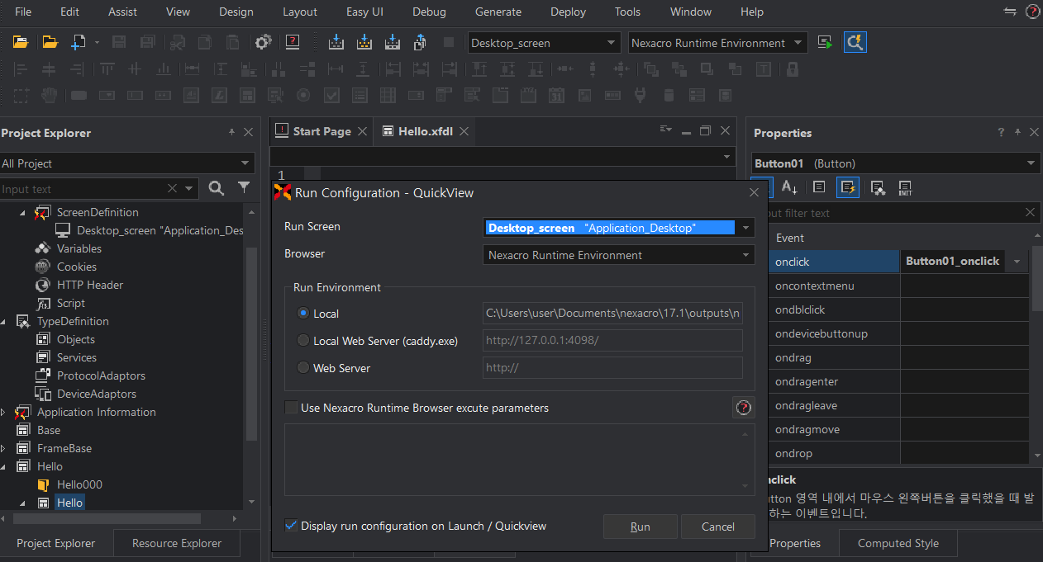The width and height of the screenshot is (1043, 562).
Task: Select the Local radio button
Action: tap(303, 314)
